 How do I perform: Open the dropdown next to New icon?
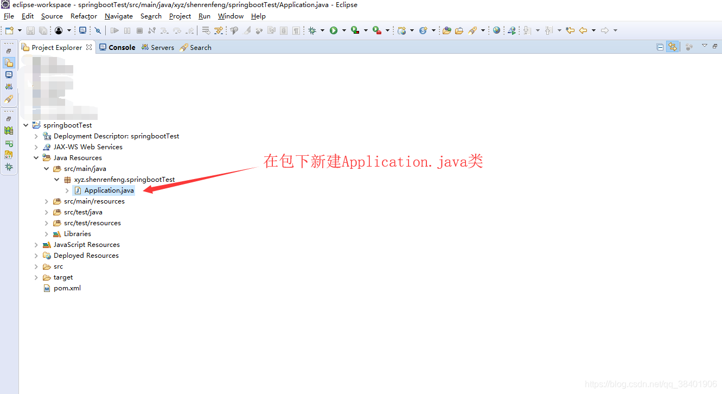point(20,30)
